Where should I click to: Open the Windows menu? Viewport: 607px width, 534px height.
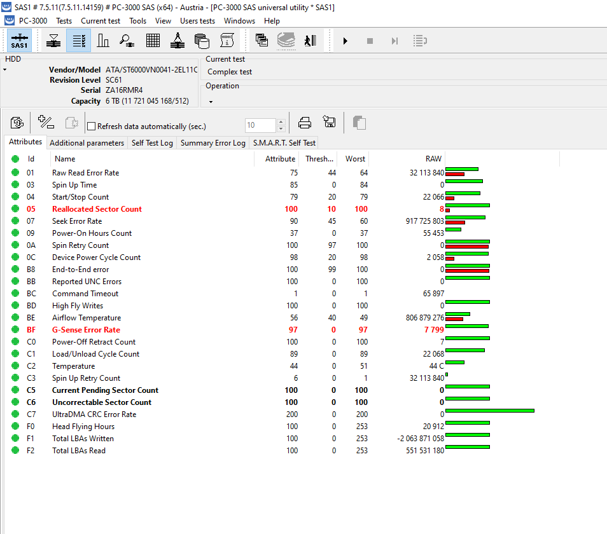(239, 21)
